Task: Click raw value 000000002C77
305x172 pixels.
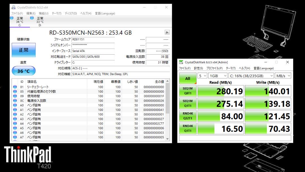Action: tap(154, 124)
